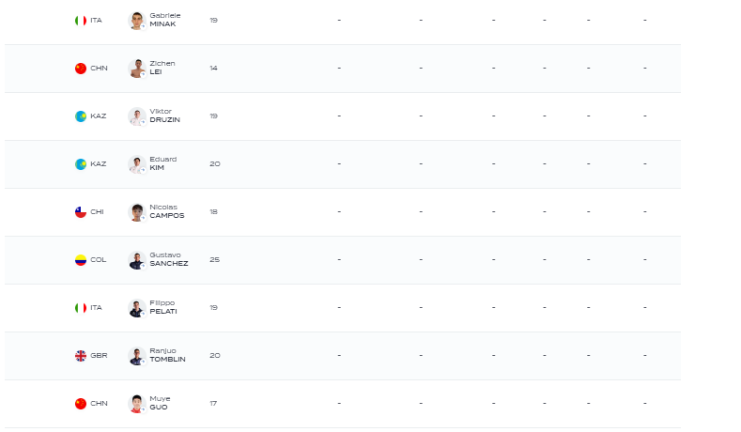Click the Kazakhstan flag beside Eduard Kim
The width and height of the screenshot is (741, 432).
[81, 164]
